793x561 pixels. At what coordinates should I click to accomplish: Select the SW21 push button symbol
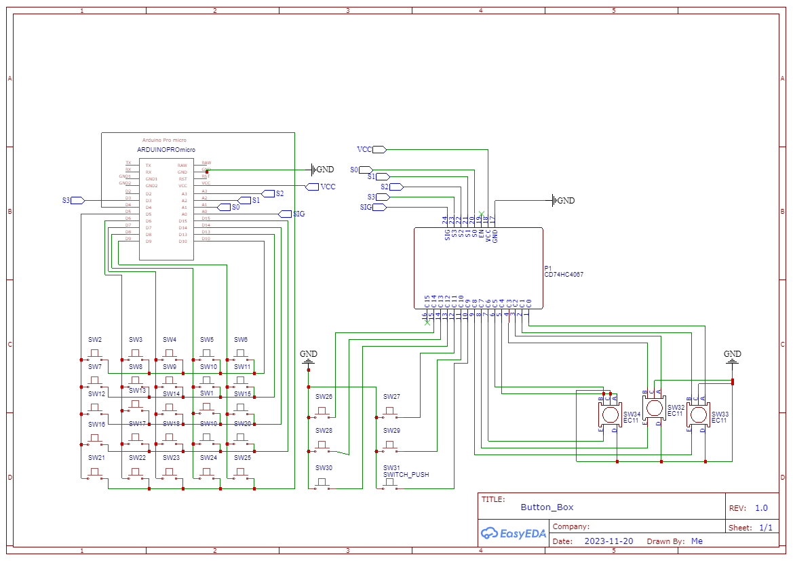click(94, 473)
